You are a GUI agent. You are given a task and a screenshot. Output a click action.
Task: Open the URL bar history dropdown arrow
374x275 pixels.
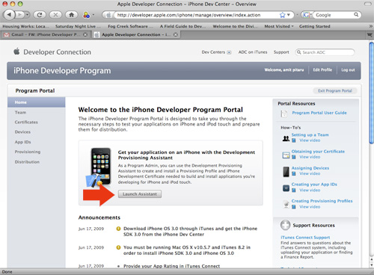pos(289,15)
